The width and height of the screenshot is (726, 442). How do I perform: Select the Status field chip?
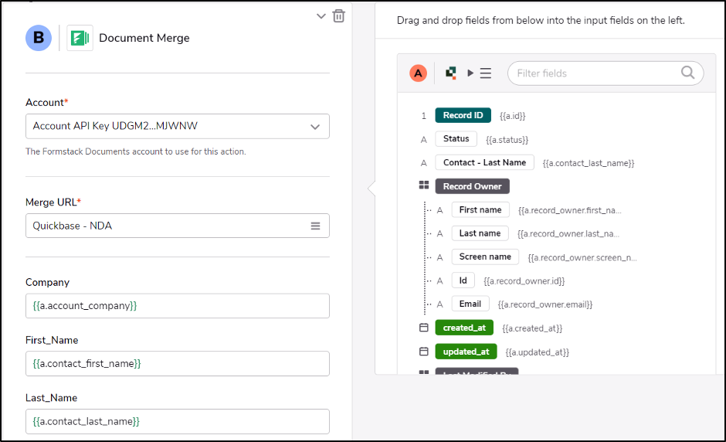click(x=456, y=139)
